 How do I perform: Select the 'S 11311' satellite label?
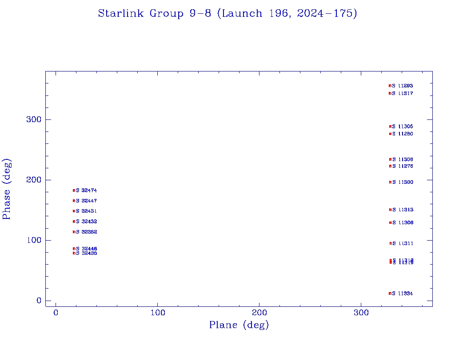pyautogui.click(x=403, y=244)
